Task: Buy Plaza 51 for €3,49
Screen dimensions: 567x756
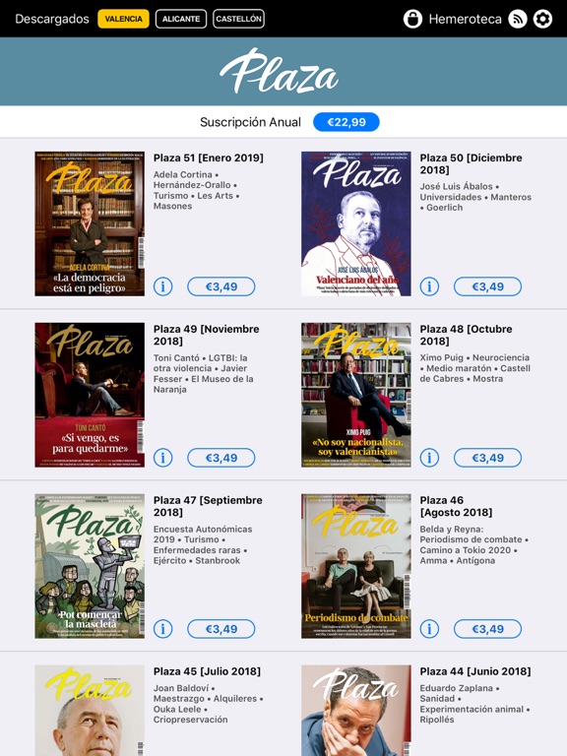Action: point(221,286)
